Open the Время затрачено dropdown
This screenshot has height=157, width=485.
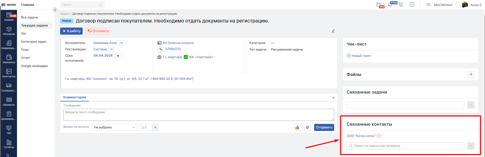[114, 127]
